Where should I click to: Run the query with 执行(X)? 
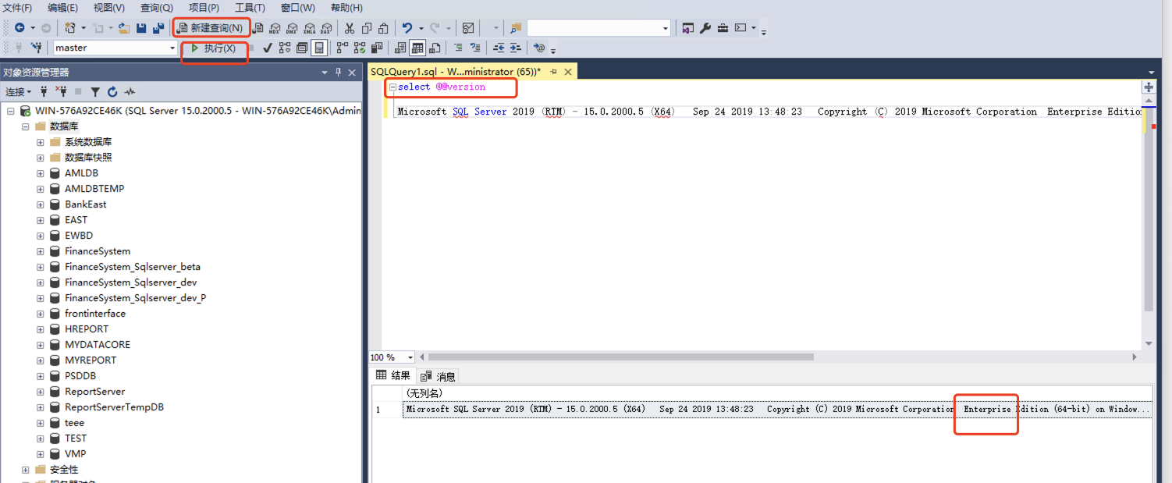pos(214,48)
